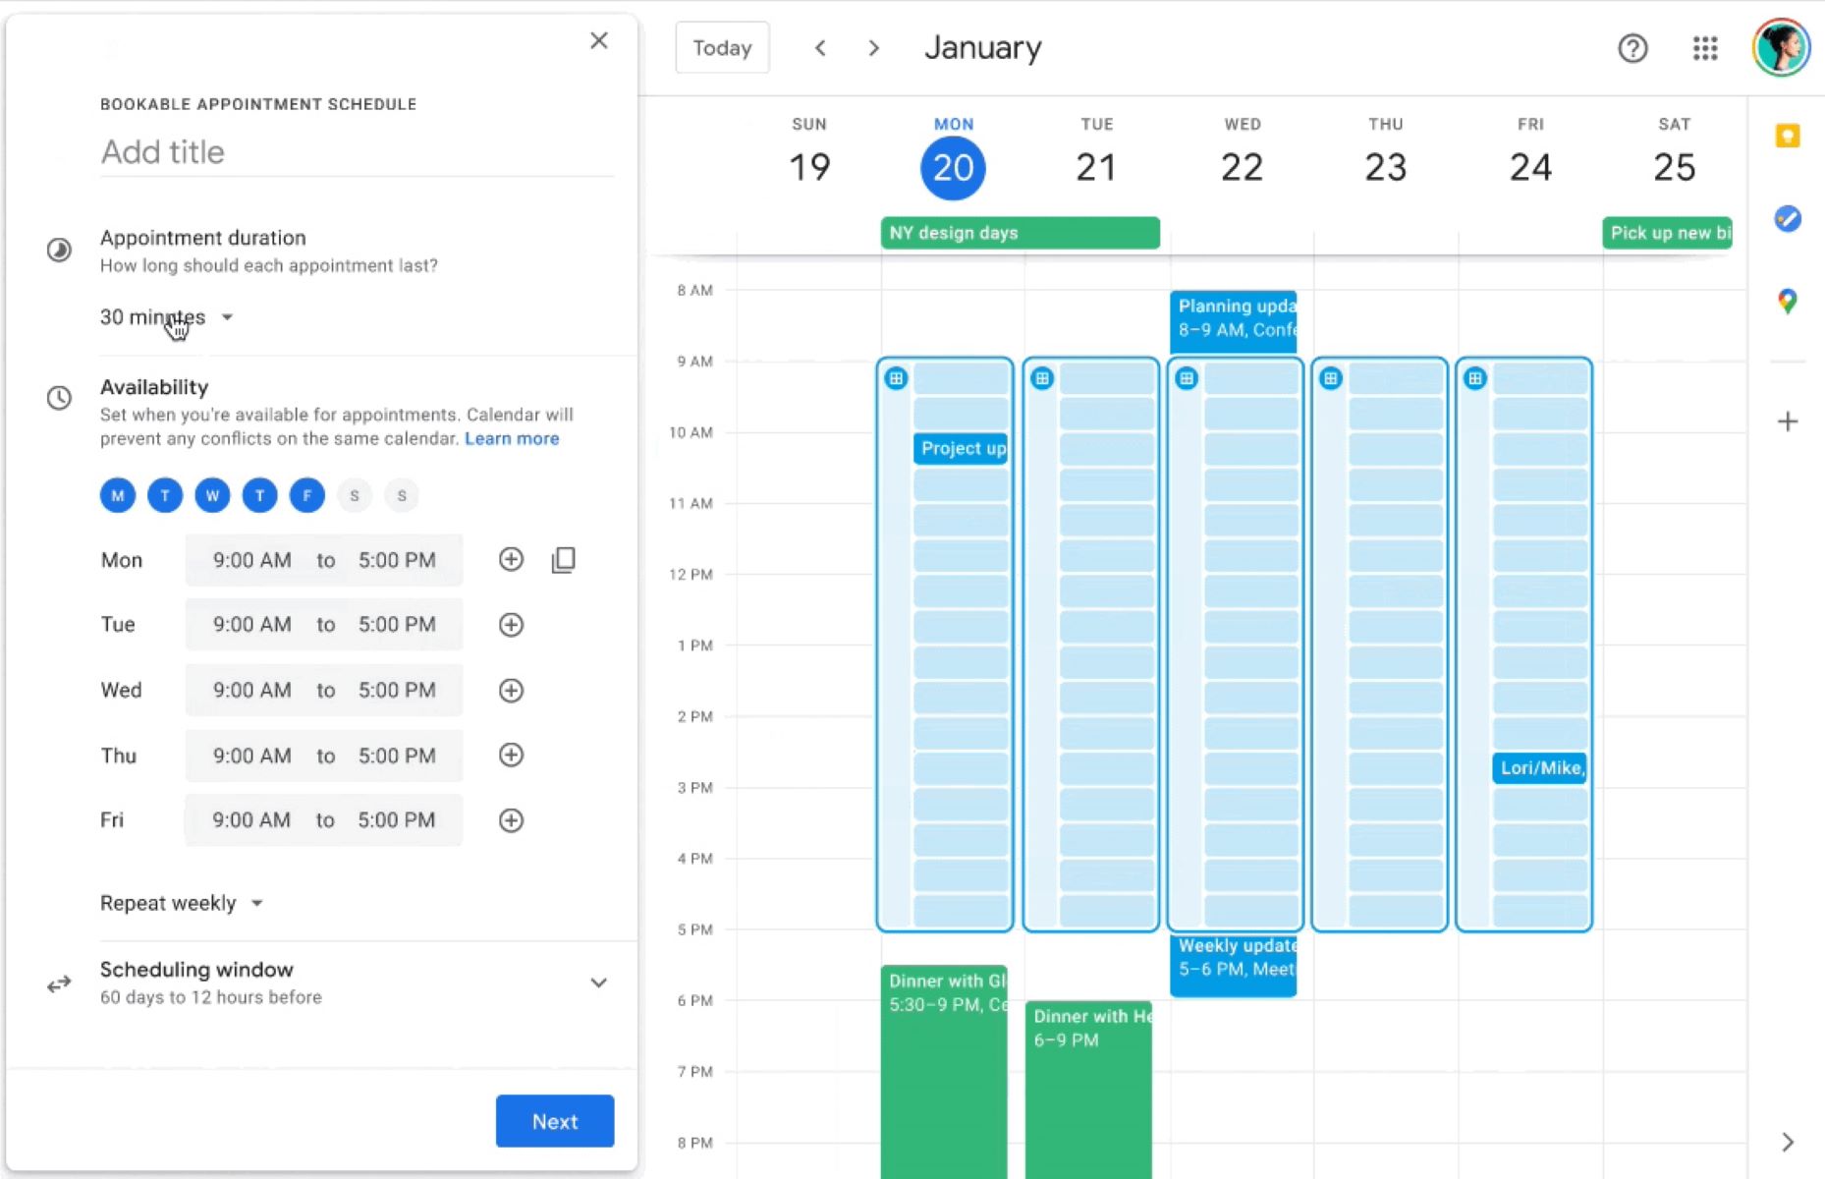This screenshot has width=1825, height=1179.
Task: Toggle Friday availability day circle
Action: 306,495
